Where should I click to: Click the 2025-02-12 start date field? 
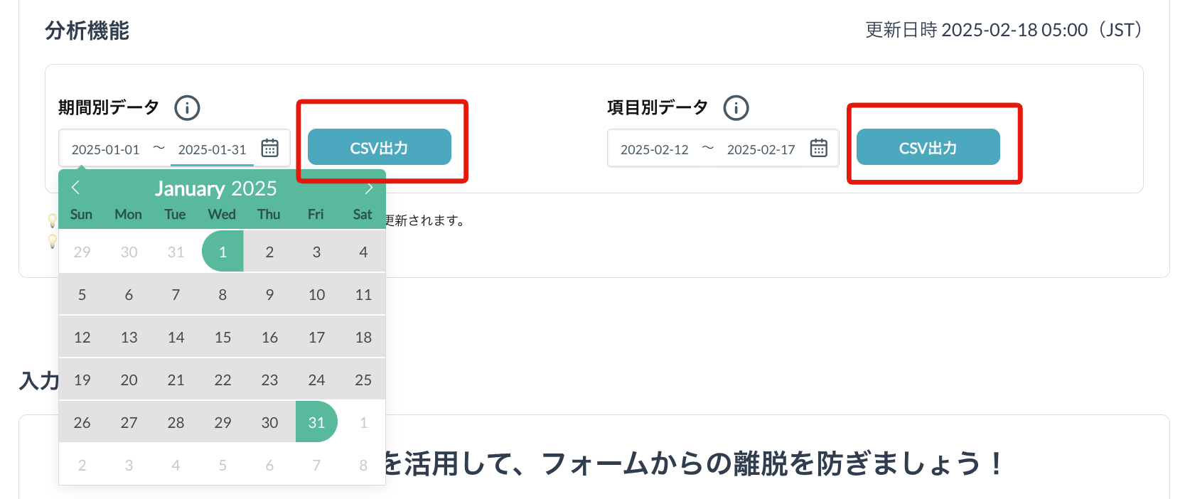655,149
